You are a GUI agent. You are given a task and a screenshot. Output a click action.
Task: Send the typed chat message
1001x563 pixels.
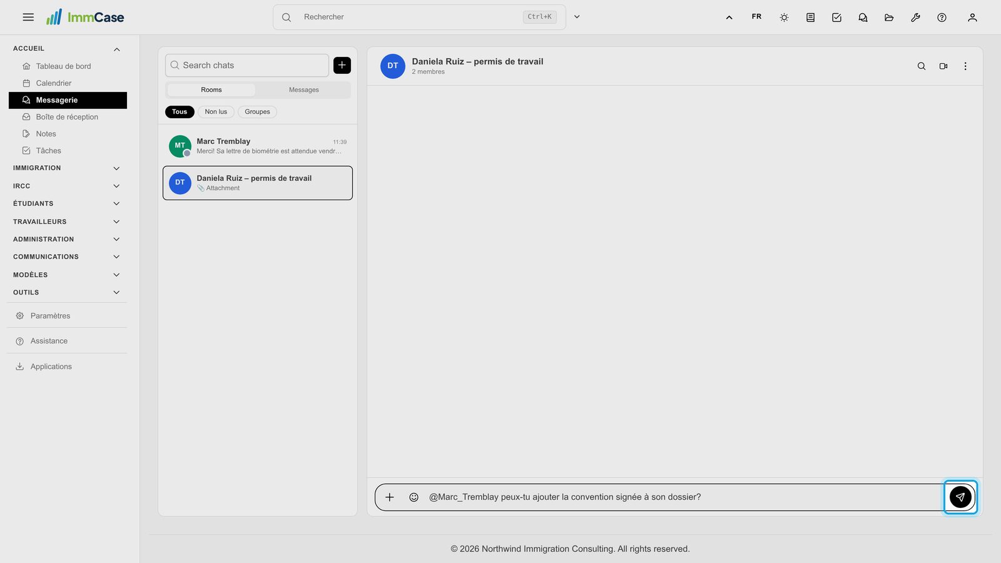(960, 497)
